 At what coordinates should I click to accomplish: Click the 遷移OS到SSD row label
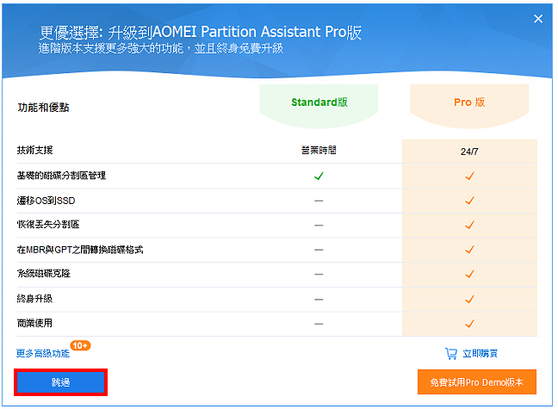tap(46, 201)
